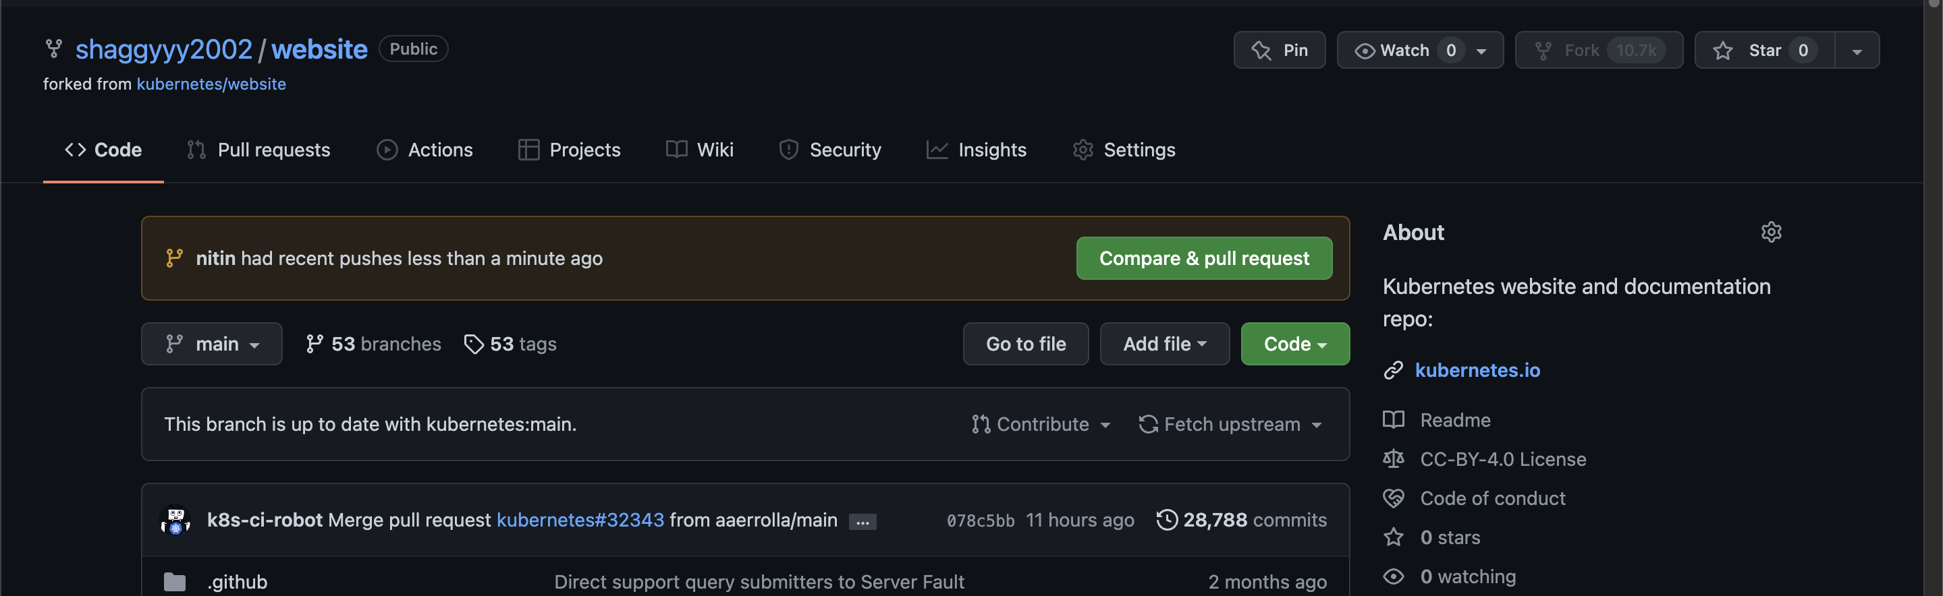This screenshot has width=1943, height=596.
Task: Click the fork icon beside the repository name
Action: 53,49
